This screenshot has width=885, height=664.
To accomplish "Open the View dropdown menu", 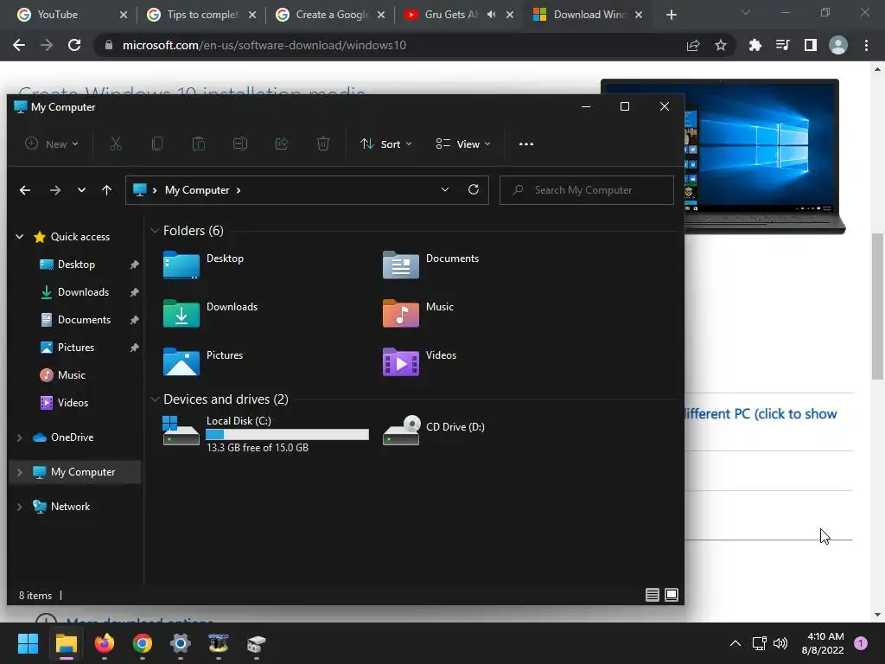I will (463, 144).
